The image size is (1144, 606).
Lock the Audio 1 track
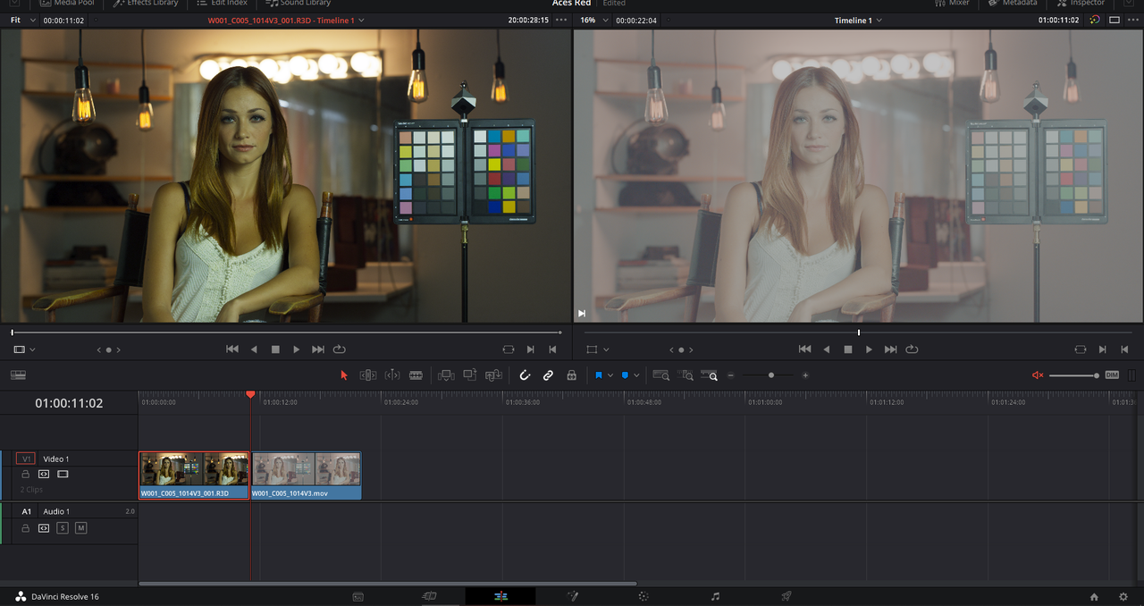[26, 528]
